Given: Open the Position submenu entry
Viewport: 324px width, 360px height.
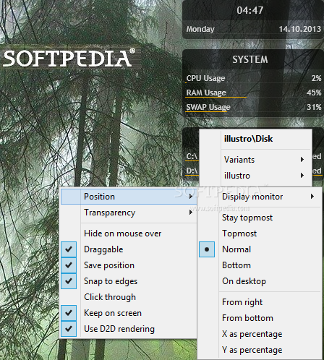Looking at the screenshot, I should click(x=128, y=197).
